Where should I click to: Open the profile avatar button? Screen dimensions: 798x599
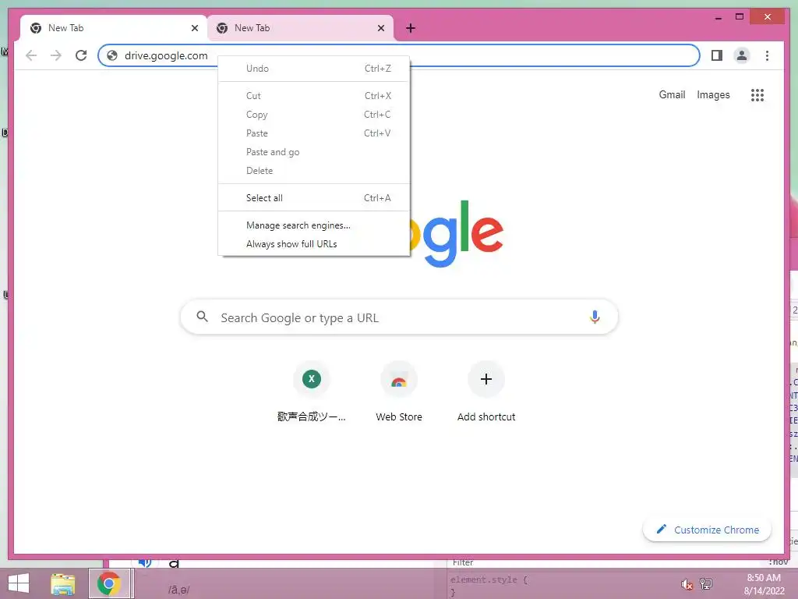tap(742, 55)
